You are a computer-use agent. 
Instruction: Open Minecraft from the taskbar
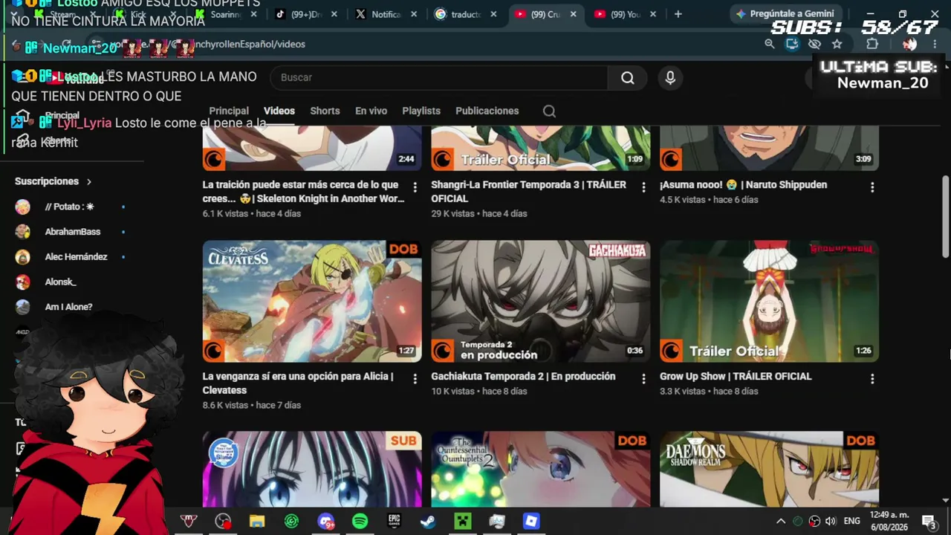463,522
